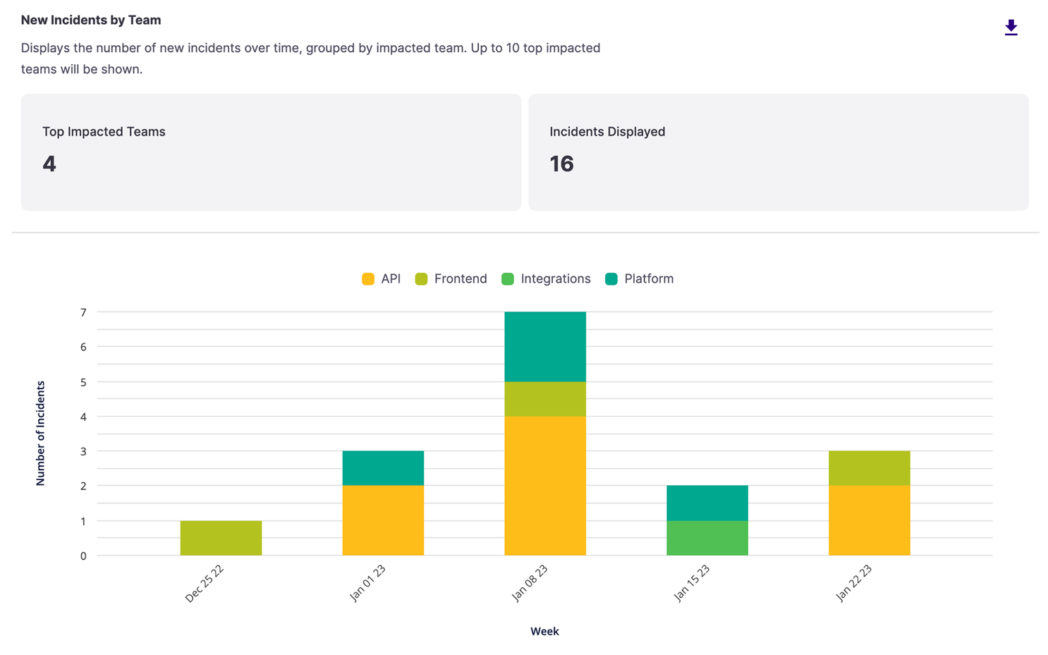This screenshot has height=655, width=1048.
Task: Toggle the Platform legend swatch
Action: click(611, 279)
